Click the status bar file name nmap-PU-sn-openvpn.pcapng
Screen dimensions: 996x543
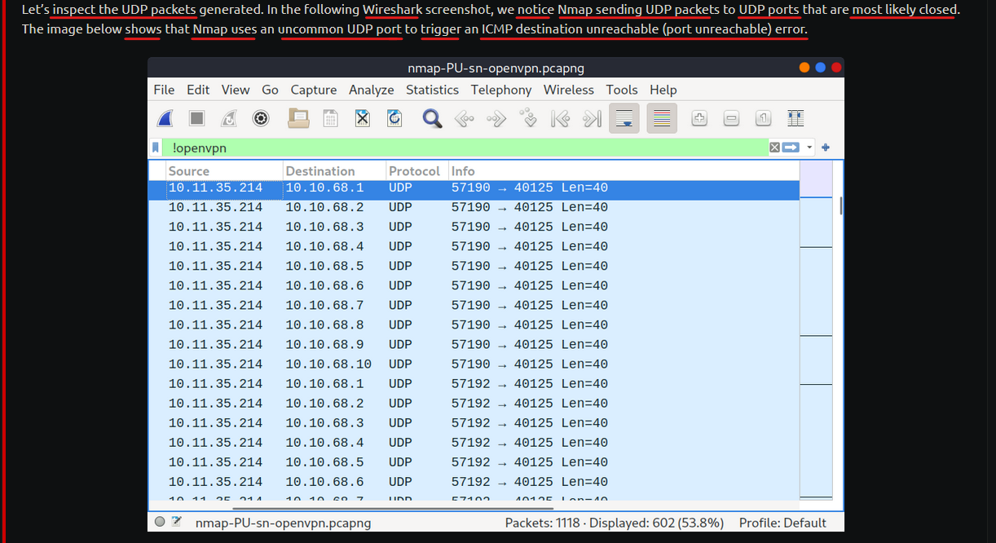coord(283,523)
